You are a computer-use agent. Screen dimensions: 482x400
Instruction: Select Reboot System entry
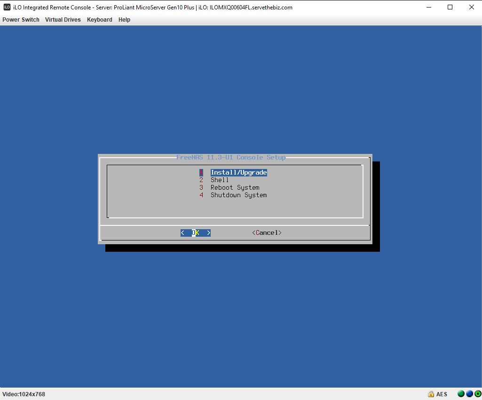(x=235, y=187)
